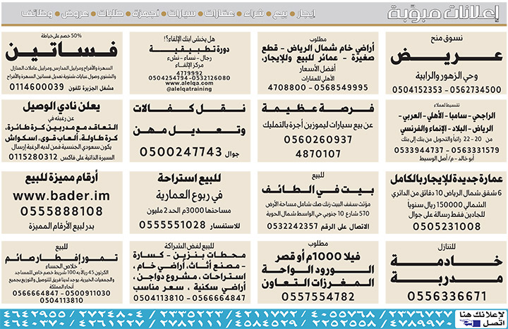
Task: Click the number 0114600039 in dresses ad
Action: pyautogui.click(x=37, y=87)
